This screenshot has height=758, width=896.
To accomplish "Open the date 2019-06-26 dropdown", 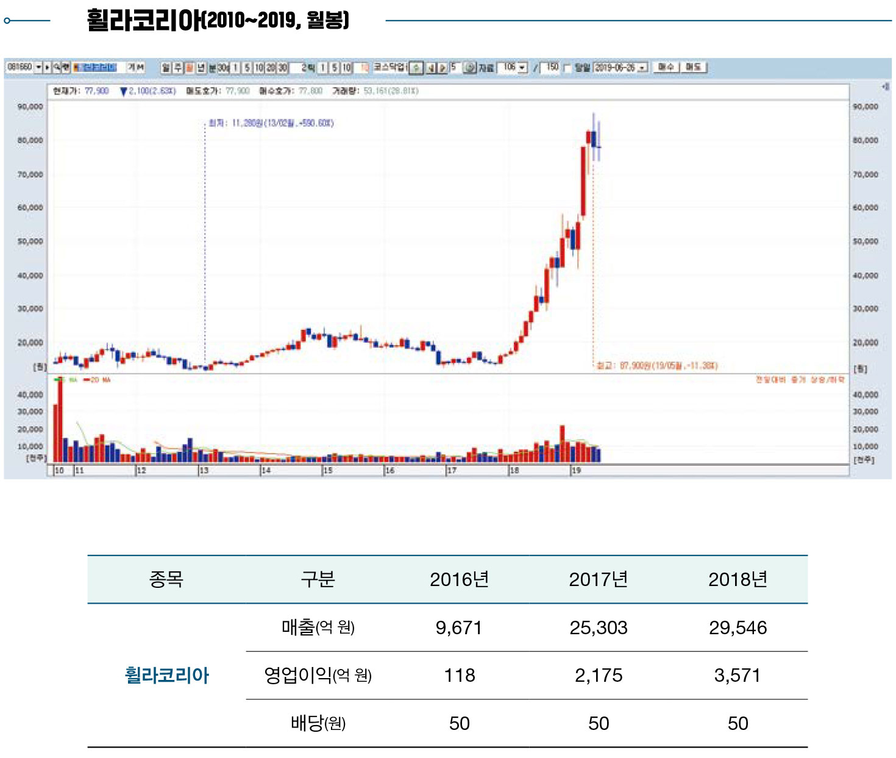I will coord(643,67).
